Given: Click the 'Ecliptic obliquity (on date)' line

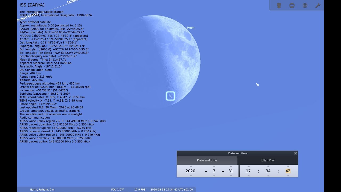Looking at the screenshot, I should coord(48,56).
